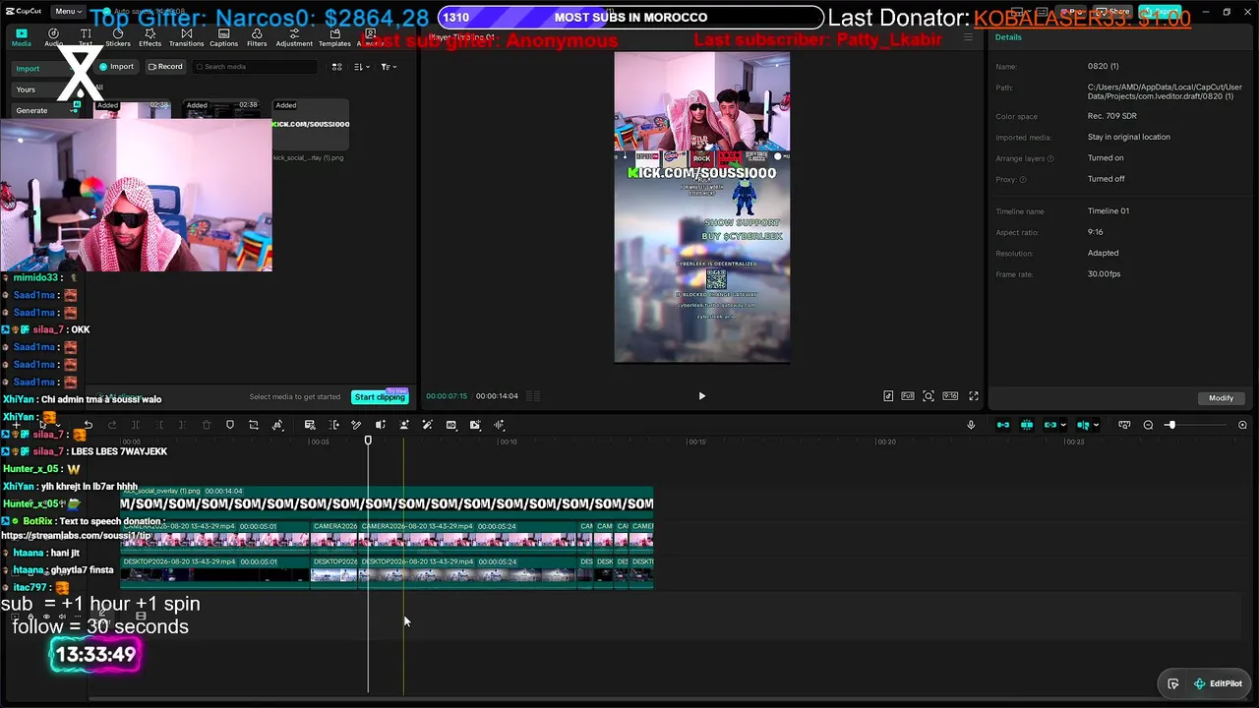Open the EditPilot assistant
This screenshot has width=1259, height=708.
tap(1218, 683)
